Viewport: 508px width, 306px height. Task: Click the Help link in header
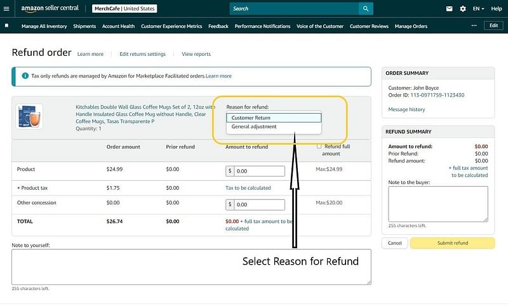click(496, 9)
